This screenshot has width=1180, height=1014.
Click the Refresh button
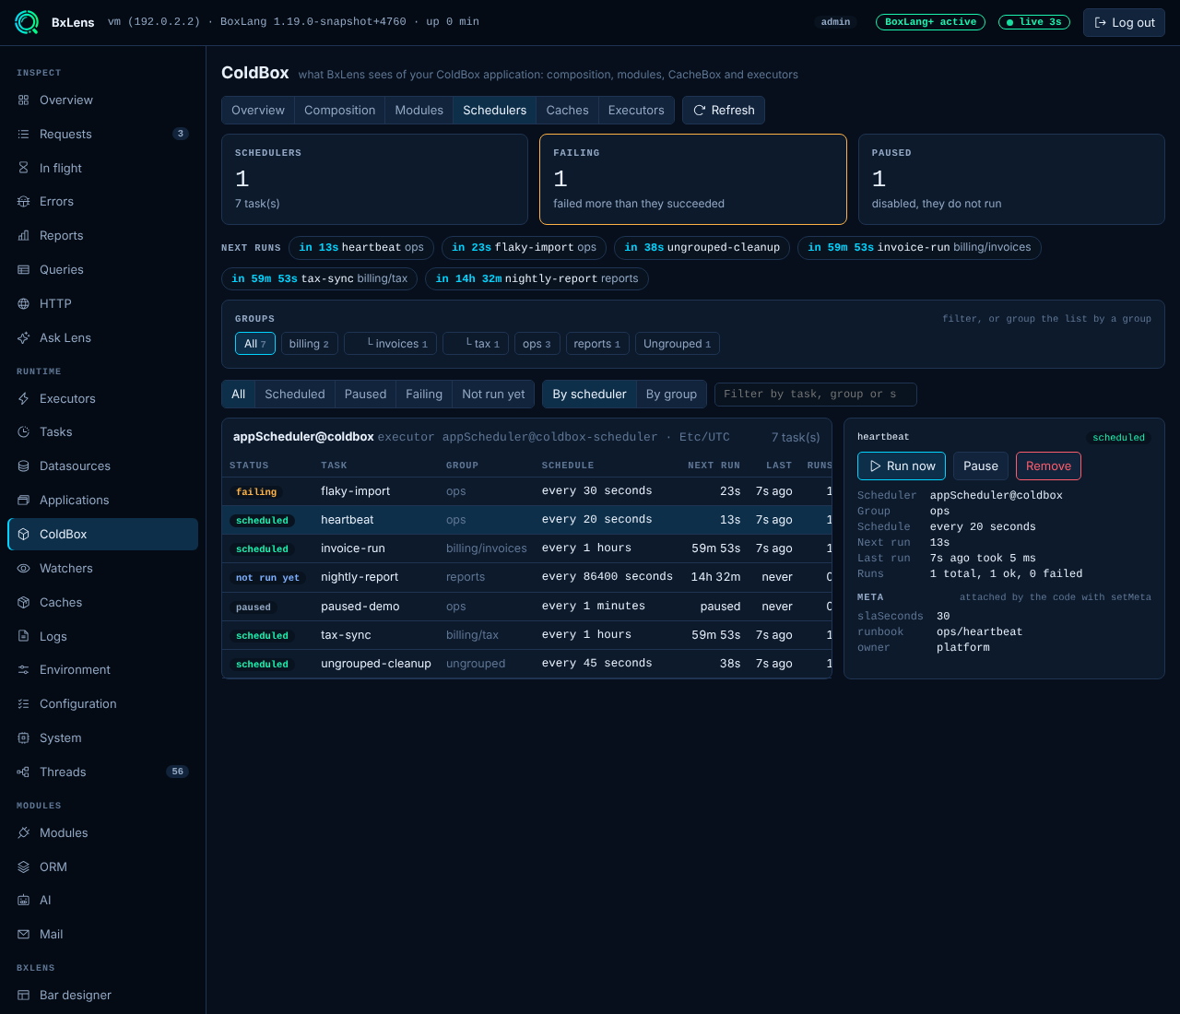click(x=724, y=111)
